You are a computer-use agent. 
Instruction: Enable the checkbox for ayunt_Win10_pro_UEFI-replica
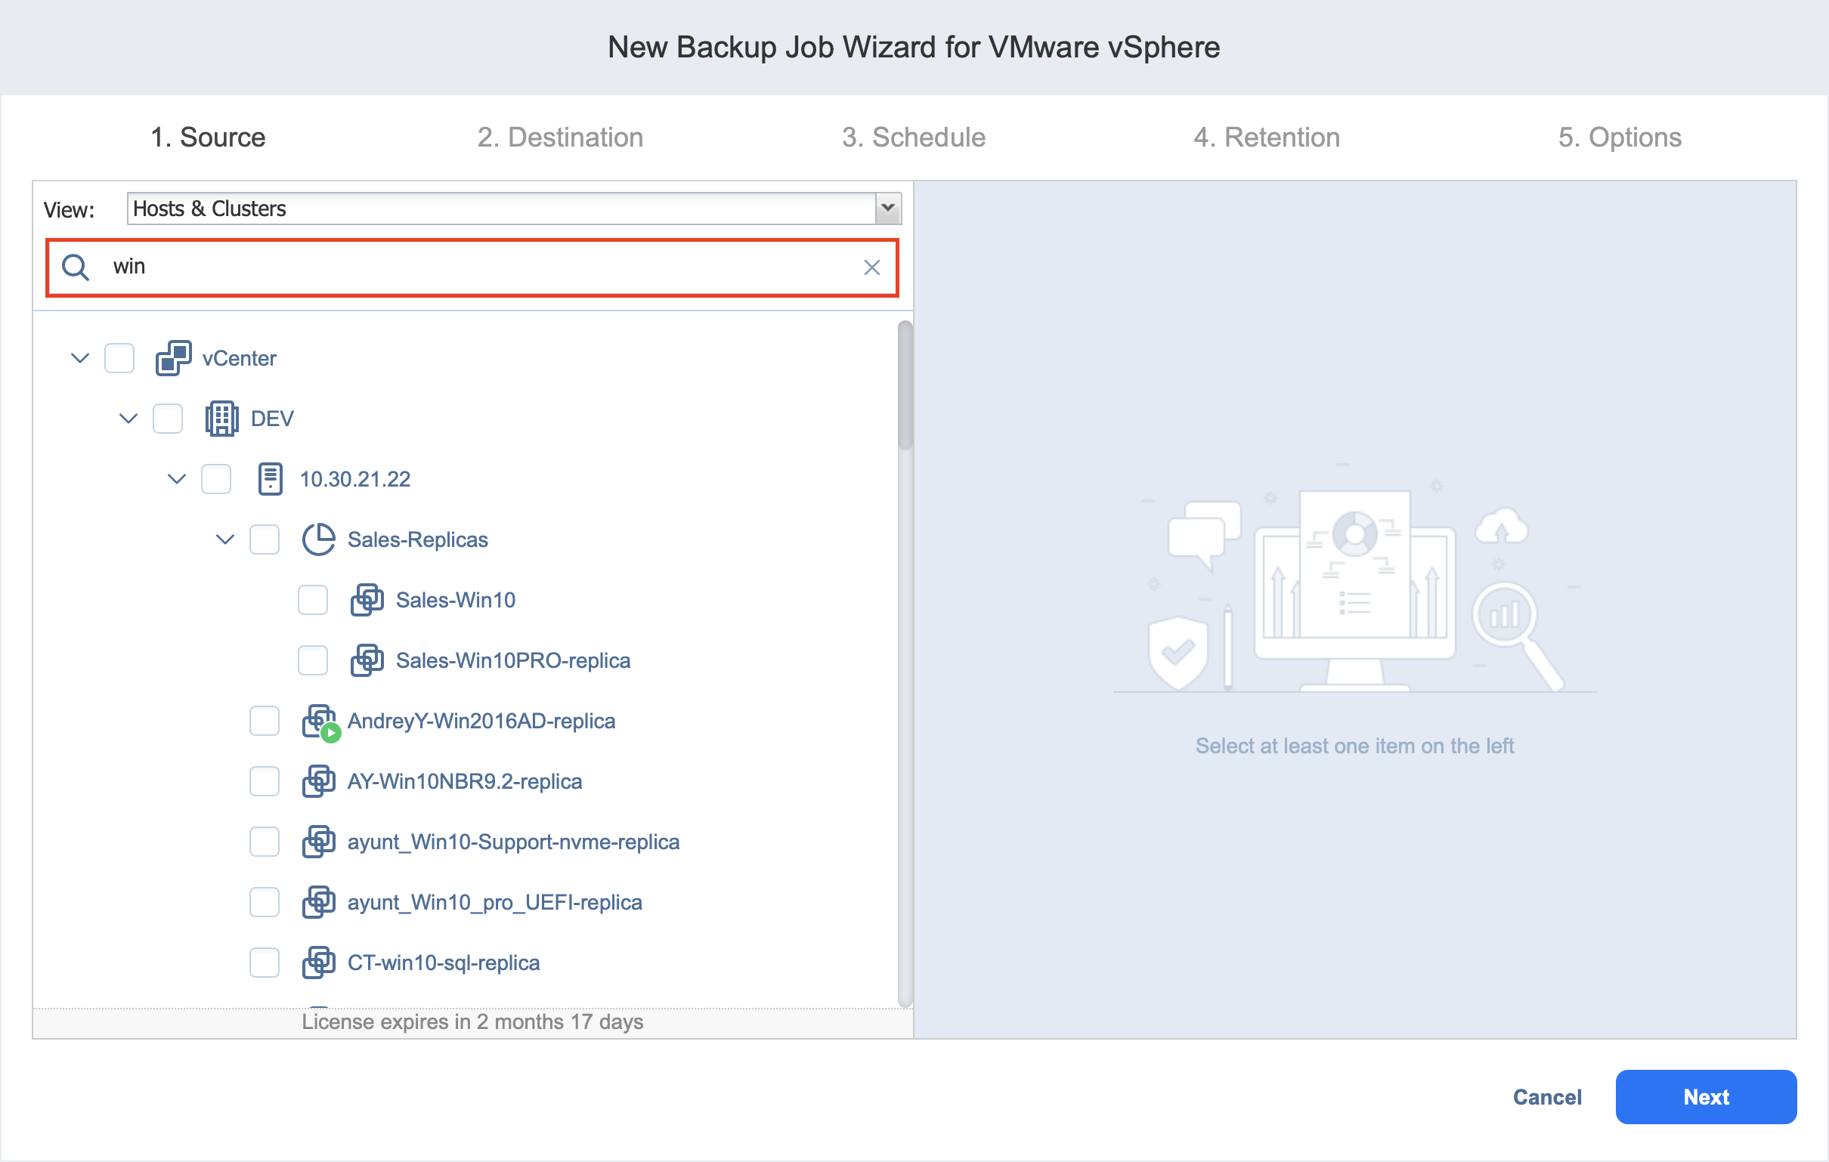pos(265,902)
